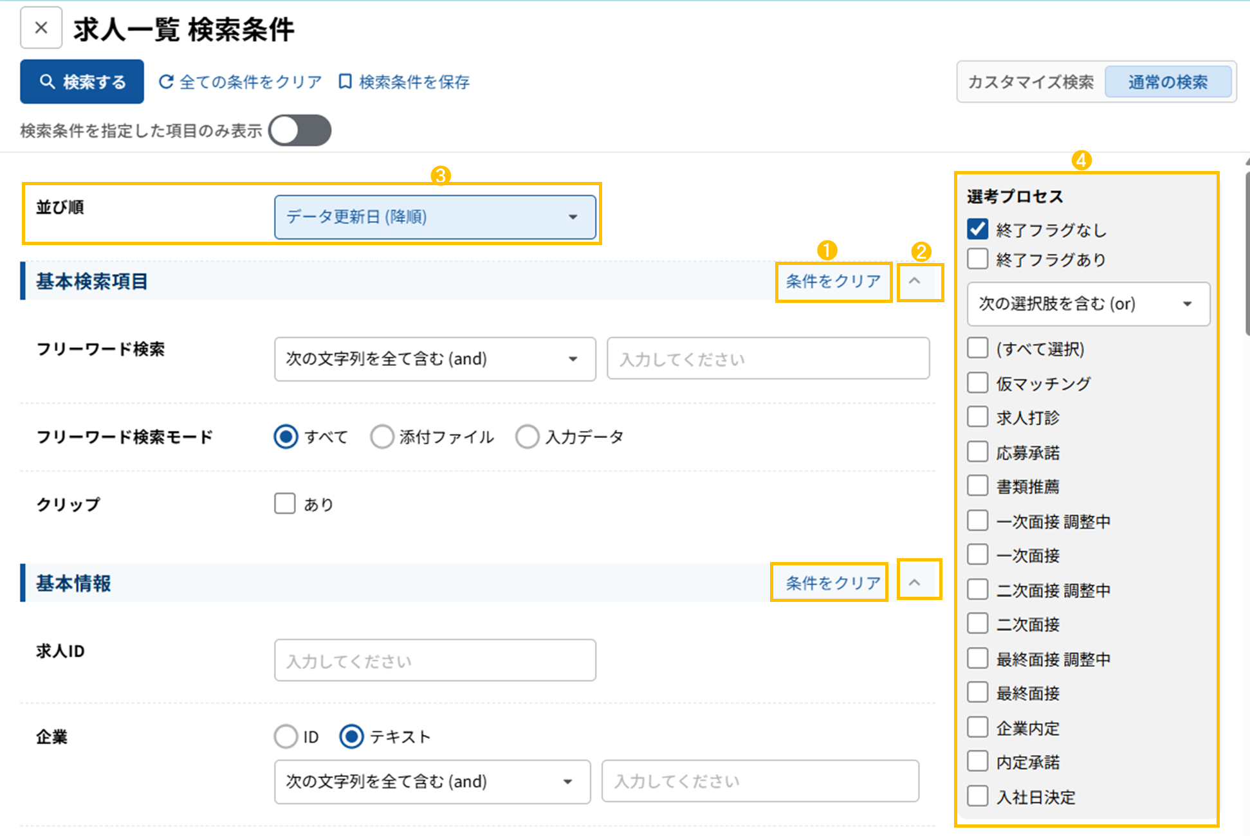Clear conditions in 基本情報 section
1250x836 pixels.
pos(833,583)
